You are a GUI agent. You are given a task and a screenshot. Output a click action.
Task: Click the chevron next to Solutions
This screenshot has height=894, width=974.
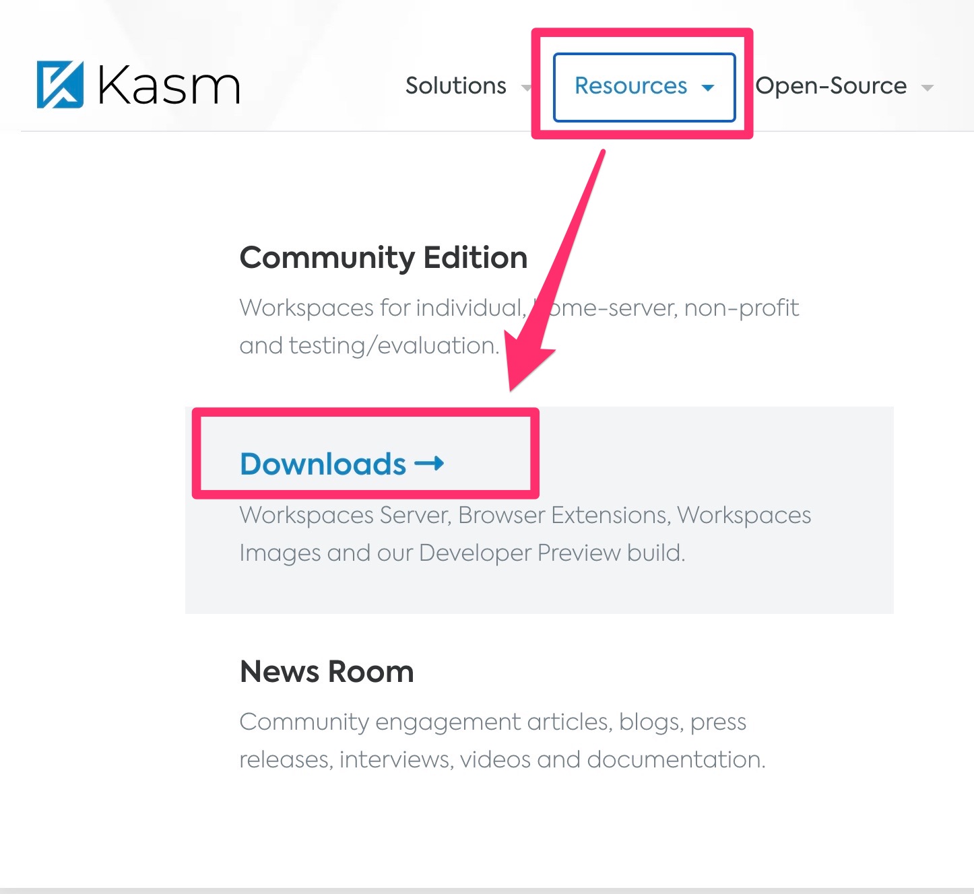click(x=526, y=88)
